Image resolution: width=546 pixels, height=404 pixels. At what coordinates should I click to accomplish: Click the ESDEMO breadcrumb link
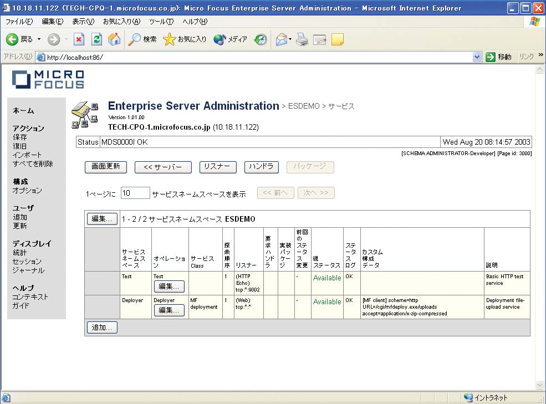(x=304, y=106)
